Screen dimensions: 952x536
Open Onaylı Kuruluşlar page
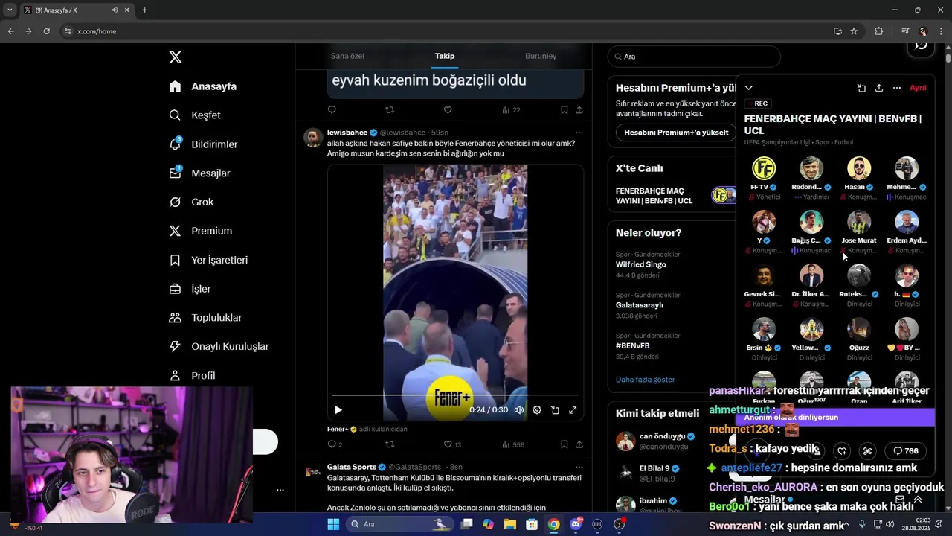click(219, 346)
